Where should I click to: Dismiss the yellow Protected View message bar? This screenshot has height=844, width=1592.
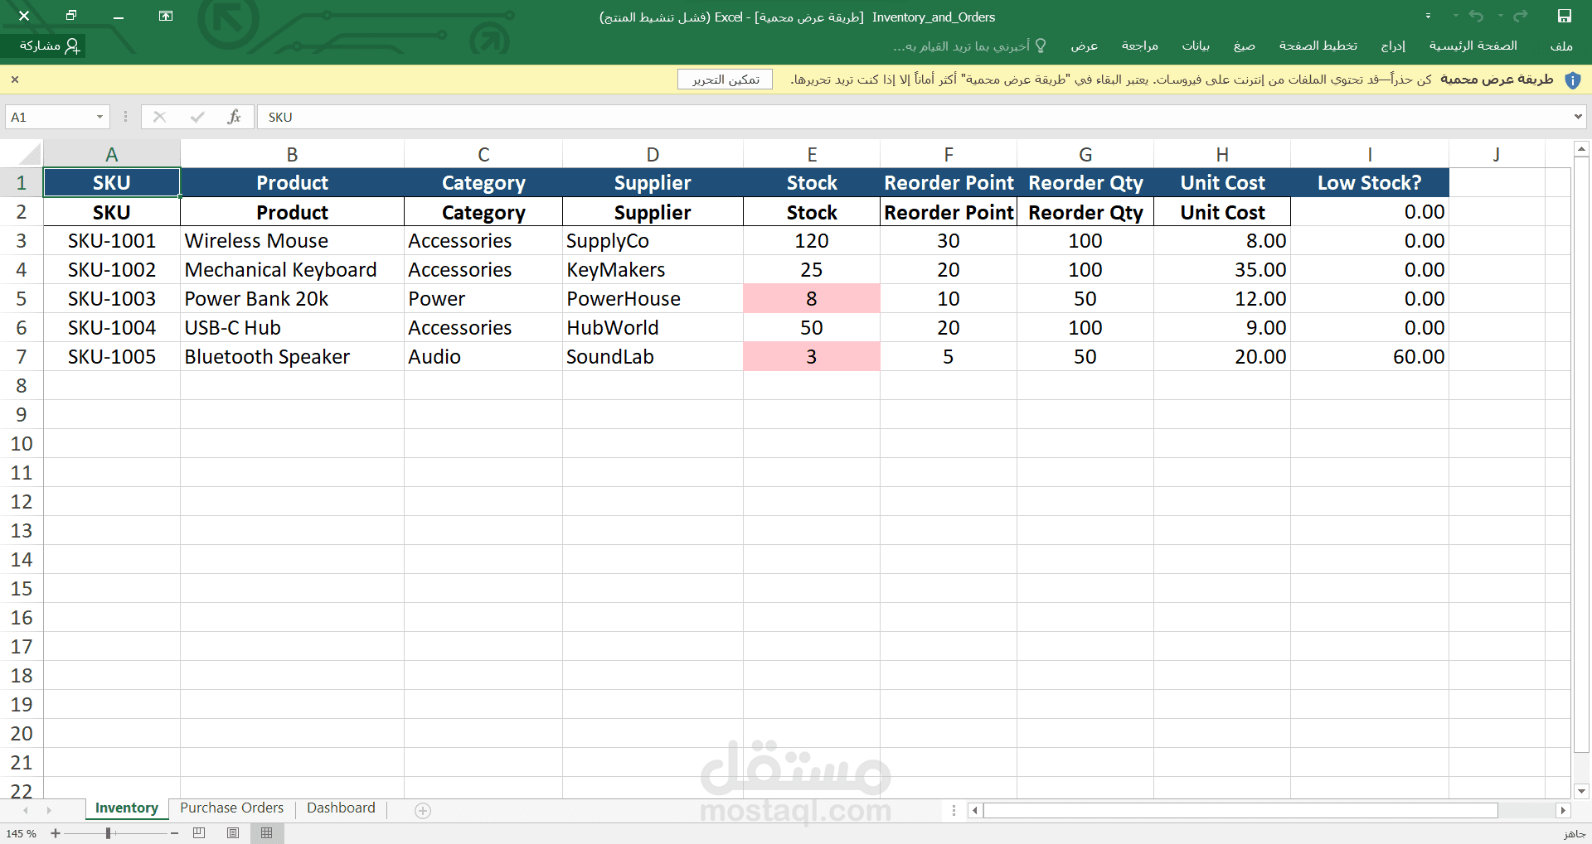coord(15,80)
